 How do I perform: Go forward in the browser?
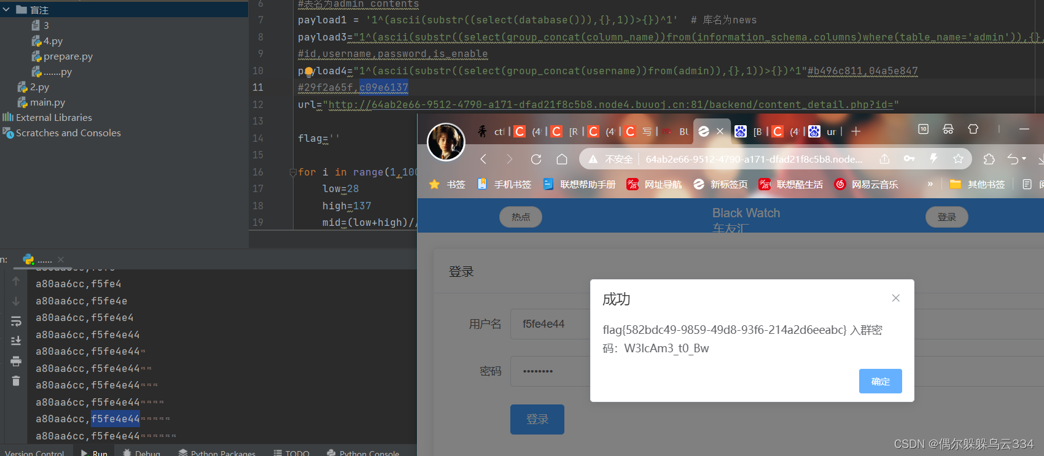pyautogui.click(x=509, y=159)
